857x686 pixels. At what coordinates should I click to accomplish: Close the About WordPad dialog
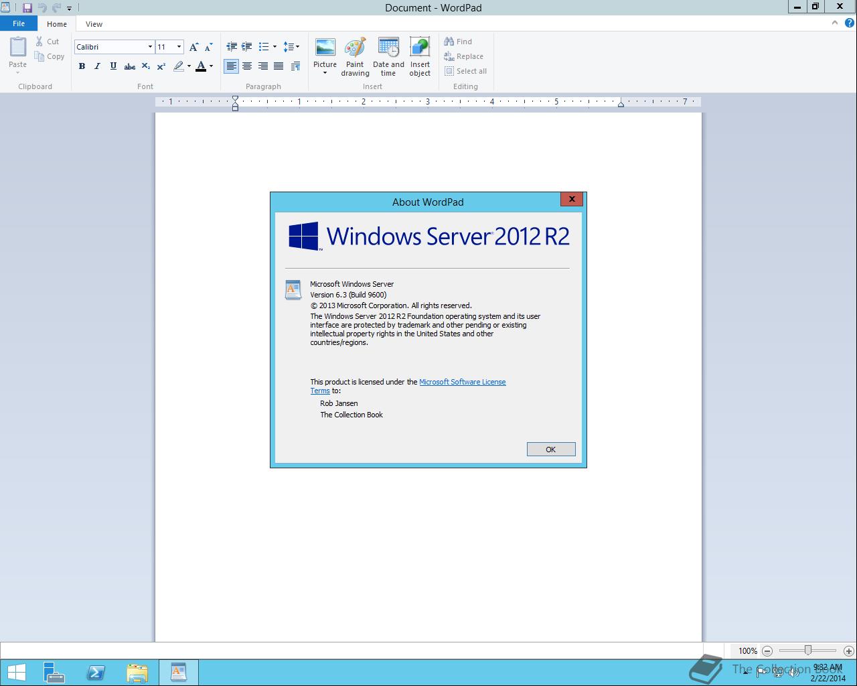[x=572, y=199]
